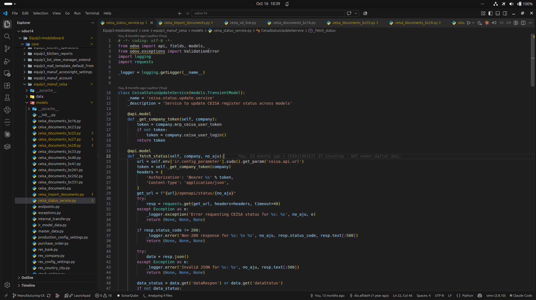
Task: Open the Testing flask view
Action: point(7,98)
